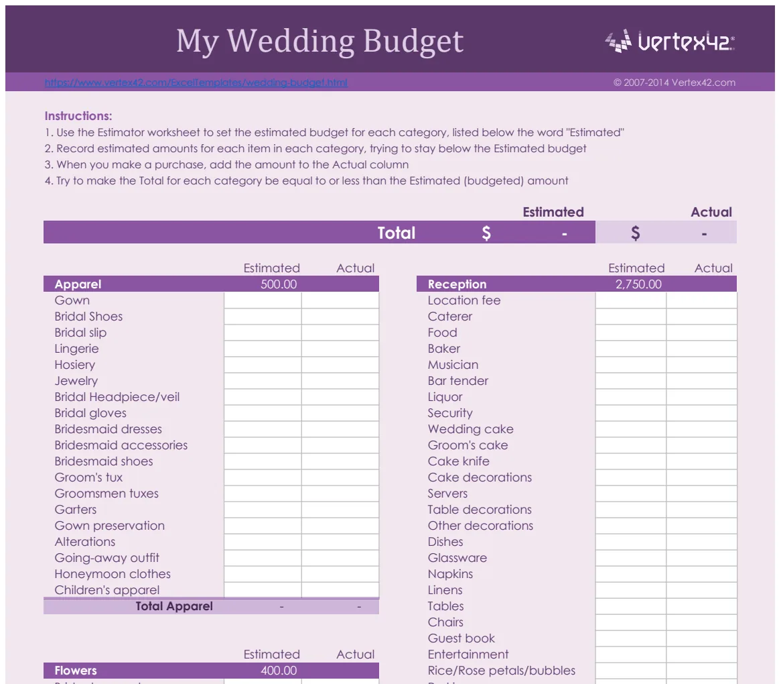Select the My Wedding Budget title
781x684 pixels.
[x=319, y=42]
